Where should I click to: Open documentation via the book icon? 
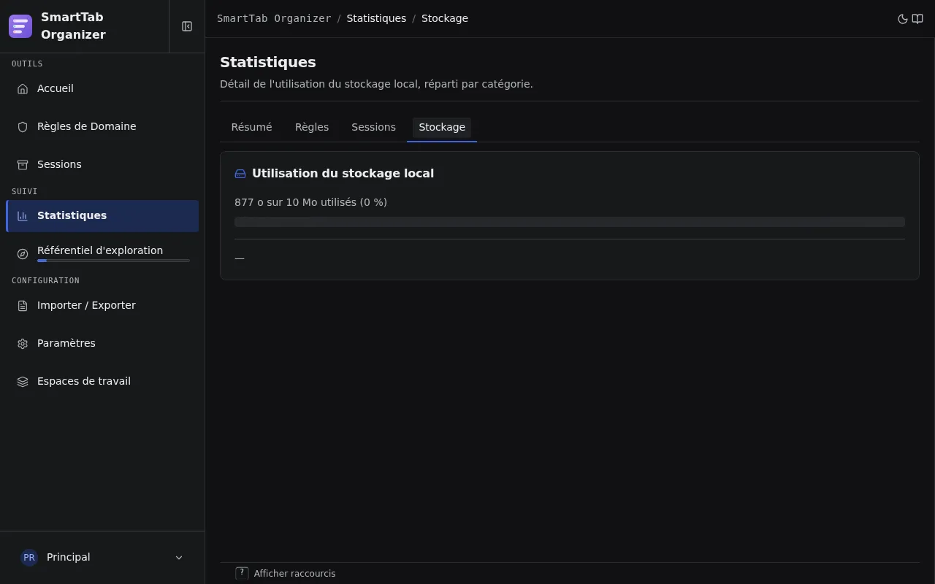917,19
